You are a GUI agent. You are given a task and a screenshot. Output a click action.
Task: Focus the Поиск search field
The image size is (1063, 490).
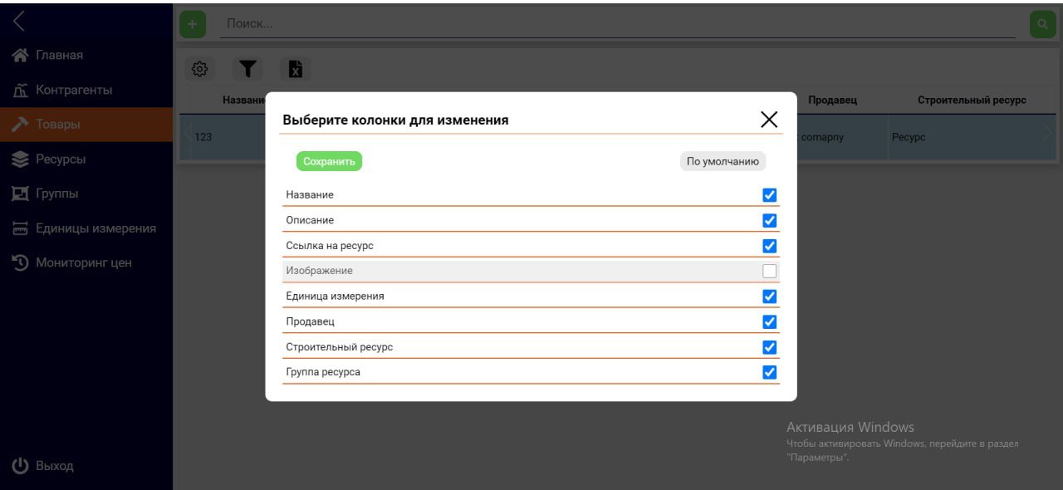(615, 24)
